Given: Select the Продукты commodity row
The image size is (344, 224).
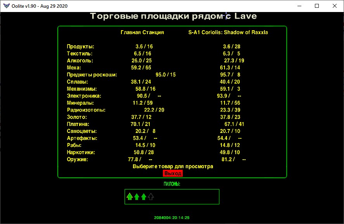Looking at the screenshot, I should tap(81, 47).
